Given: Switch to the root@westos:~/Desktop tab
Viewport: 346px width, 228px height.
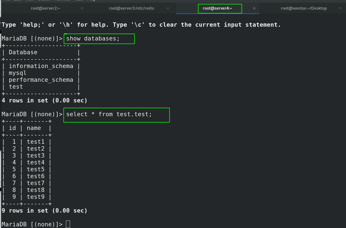Looking at the screenshot, I should pyautogui.click(x=303, y=8).
